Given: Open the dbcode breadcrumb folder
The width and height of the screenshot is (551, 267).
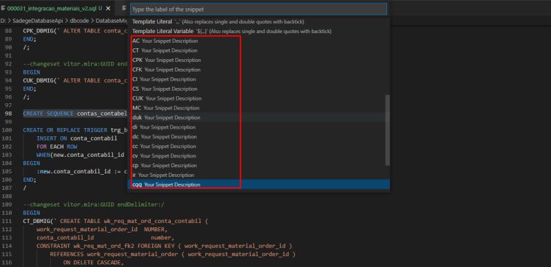Looking at the screenshot, I should pyautogui.click(x=80, y=21).
